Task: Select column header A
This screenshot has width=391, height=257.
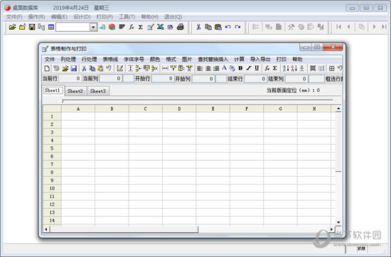Action: [78, 109]
